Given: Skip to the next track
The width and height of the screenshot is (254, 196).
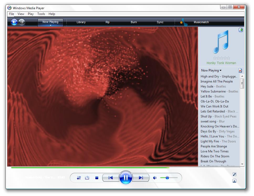Looking at the screenshot, I should pos(141,178).
